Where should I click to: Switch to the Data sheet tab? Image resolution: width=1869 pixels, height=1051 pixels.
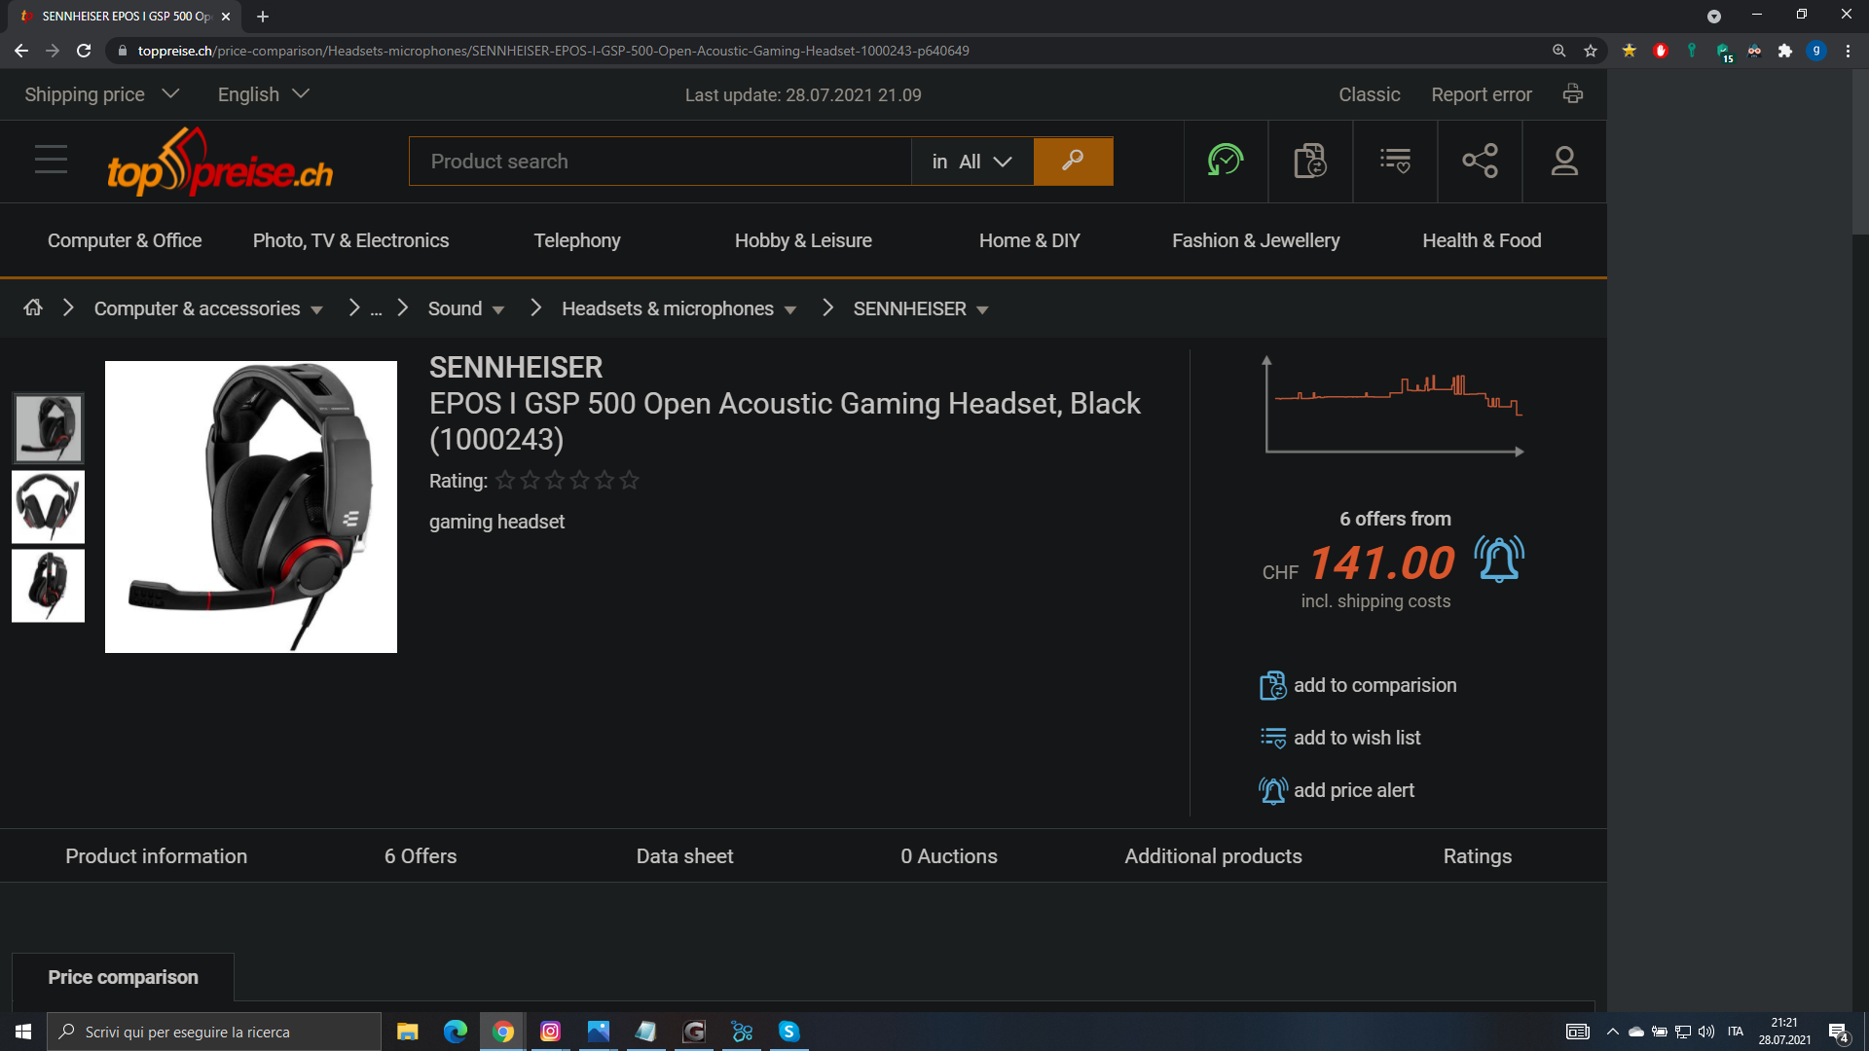point(684,856)
